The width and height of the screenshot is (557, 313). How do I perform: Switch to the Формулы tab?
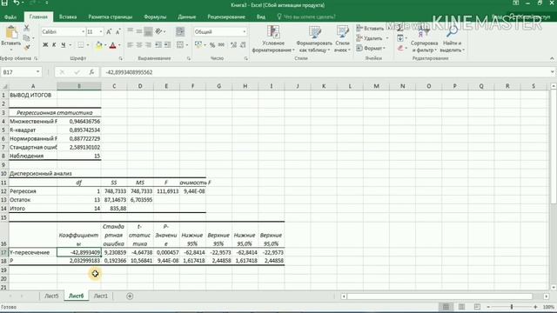tap(155, 17)
